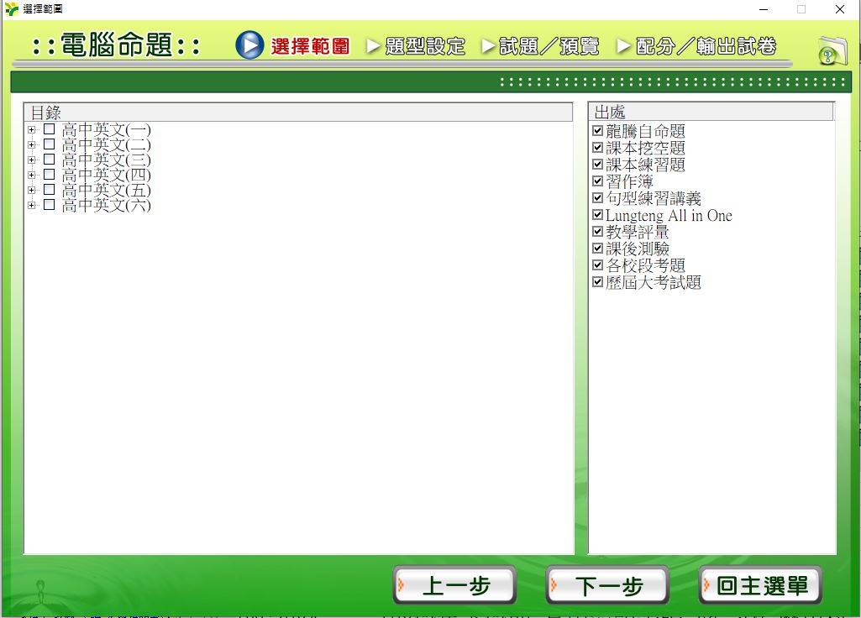Viewport: 861px width, 618px height.
Task: Click the blue play icon beside 選擇範圍
Action: pos(249,45)
